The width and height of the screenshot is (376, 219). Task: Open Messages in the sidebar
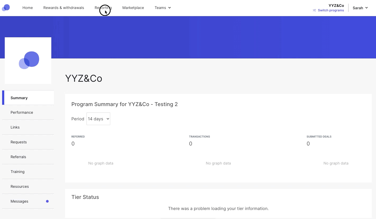[x=28, y=201]
